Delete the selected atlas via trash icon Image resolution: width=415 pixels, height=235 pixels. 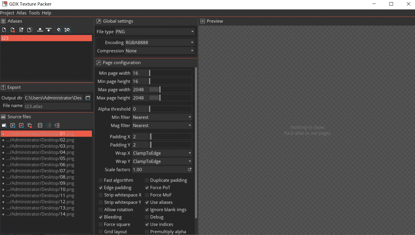pos(13,30)
